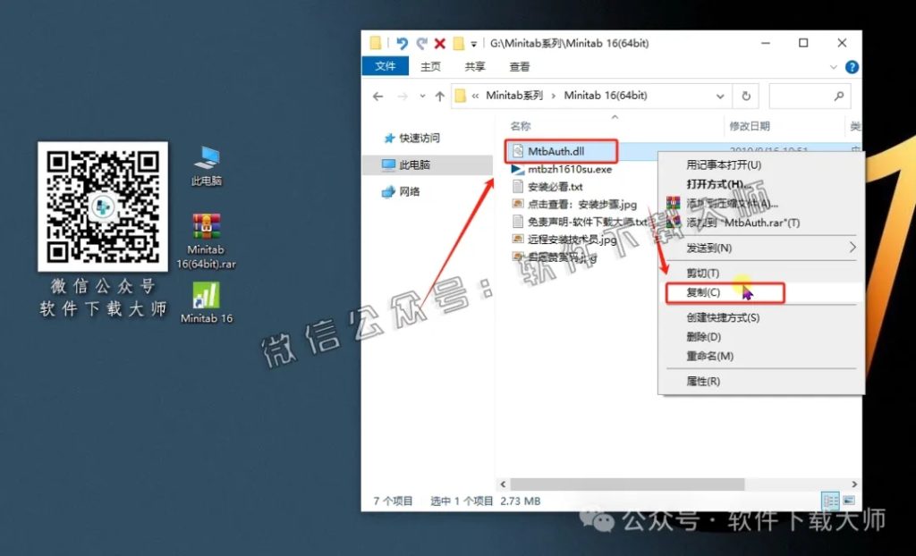
Task: Click the Redo icon in the quick access toolbar
Action: click(420, 42)
